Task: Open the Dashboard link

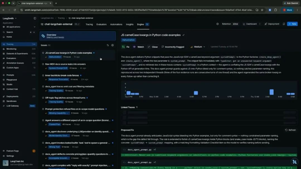Action: pyautogui.click(x=250, y=24)
